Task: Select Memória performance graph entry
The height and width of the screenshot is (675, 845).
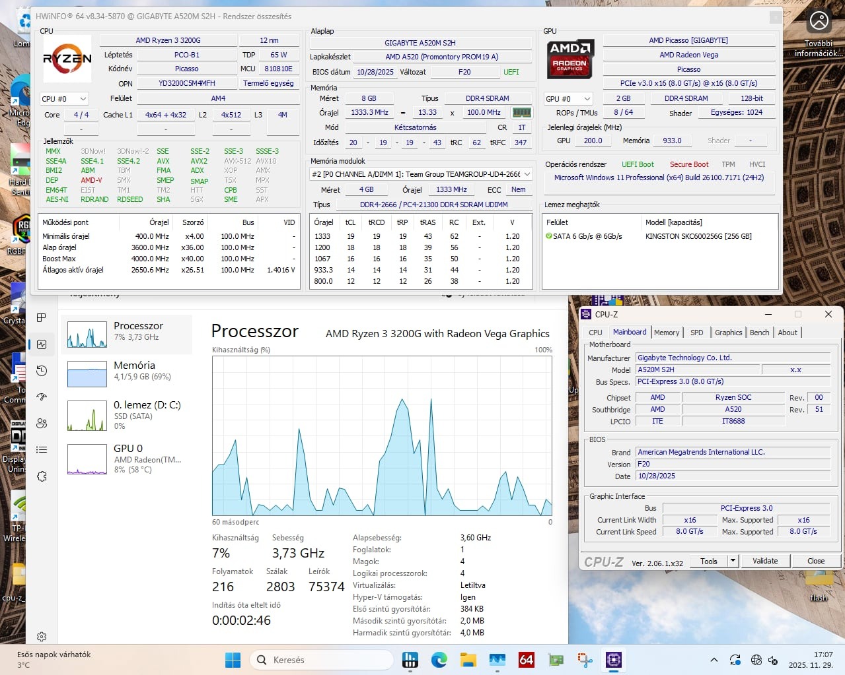Action: click(127, 374)
